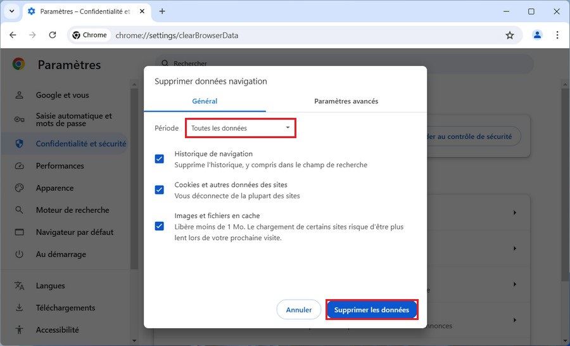Click the Chrome logo beside Paramètres

tap(18, 64)
